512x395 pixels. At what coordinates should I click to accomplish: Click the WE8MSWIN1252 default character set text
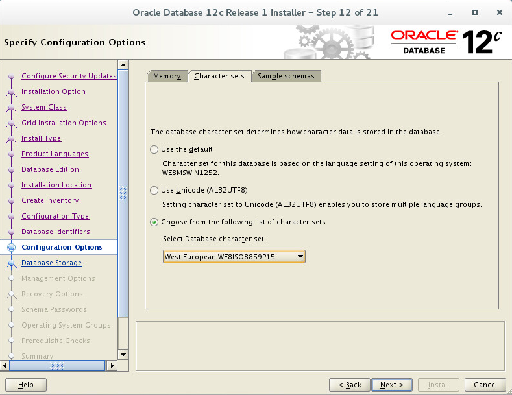(x=190, y=173)
